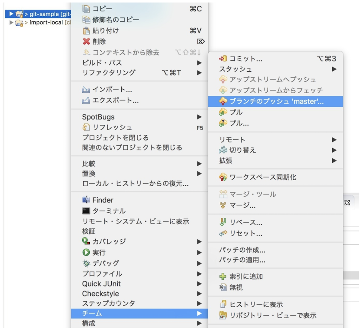Open the ステップカウンタ menu entry
The width and height of the screenshot is (363, 332).
pos(140,304)
